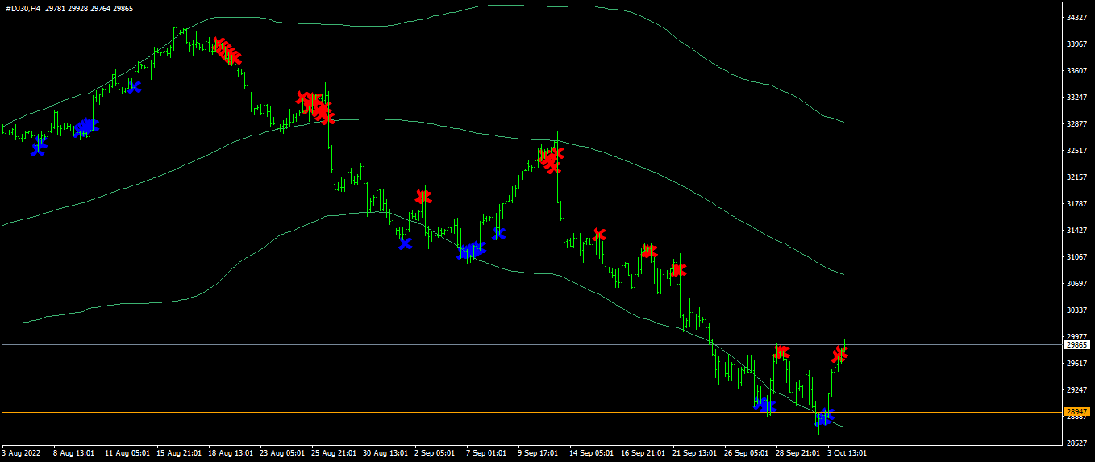Screen dimensions: 1095x462
Task: Click the red marker near 21 Sep 13:01
Action: coord(678,270)
